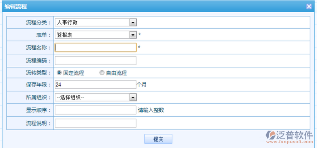The height and width of the screenshot is (148, 317).
Task: Open the www.fanpusoft.com watermark link
Action: point(290,142)
